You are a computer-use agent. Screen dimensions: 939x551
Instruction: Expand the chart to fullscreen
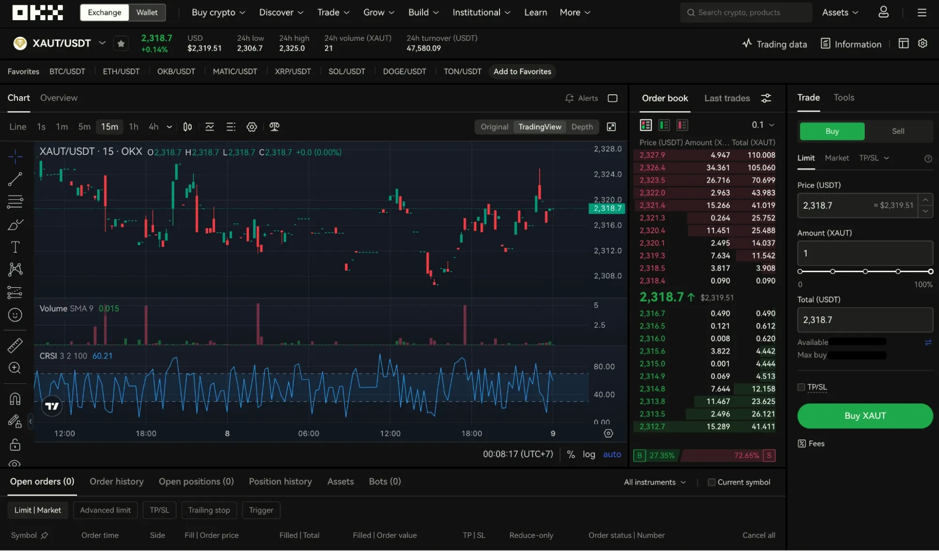point(611,127)
